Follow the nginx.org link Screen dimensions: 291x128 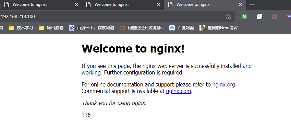(x=223, y=85)
